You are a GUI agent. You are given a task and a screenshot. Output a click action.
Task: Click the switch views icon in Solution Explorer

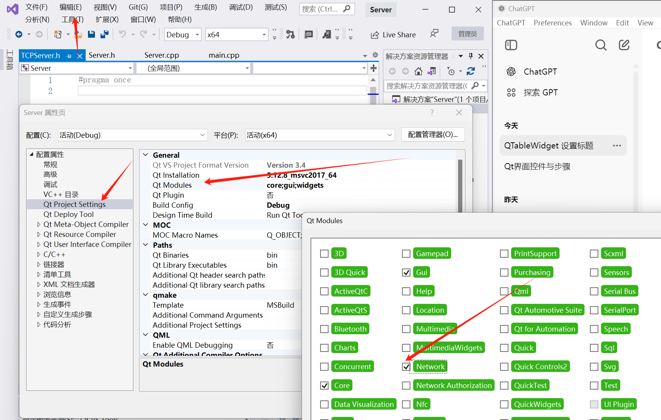[x=432, y=71]
